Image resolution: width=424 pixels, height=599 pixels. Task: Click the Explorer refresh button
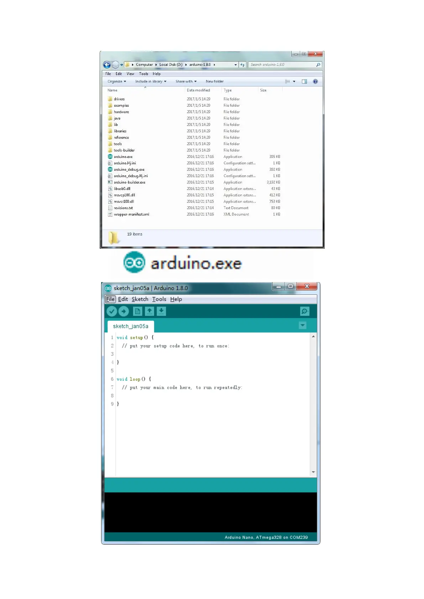pos(242,65)
